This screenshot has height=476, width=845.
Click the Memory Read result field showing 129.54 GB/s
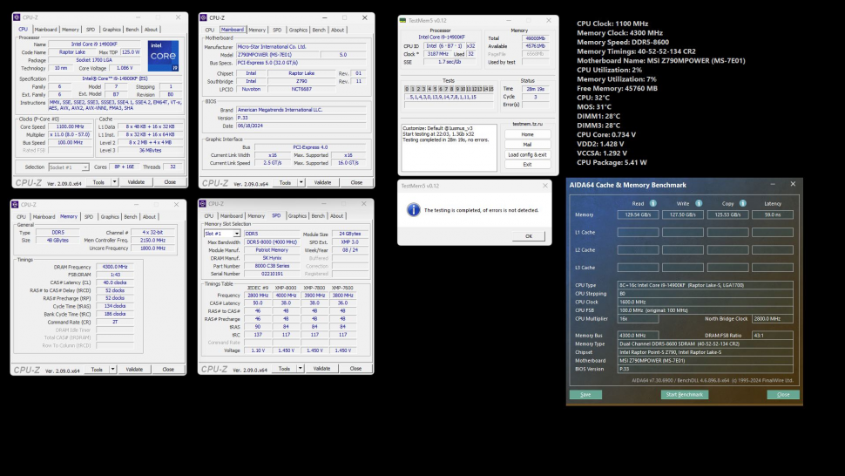(638, 214)
